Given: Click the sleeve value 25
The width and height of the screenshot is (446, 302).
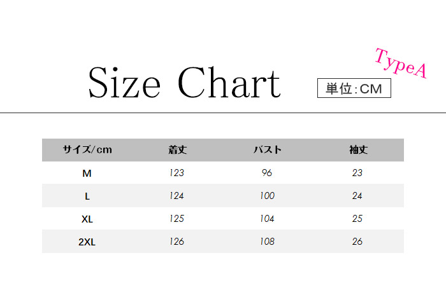Looking at the screenshot, I should (357, 219).
